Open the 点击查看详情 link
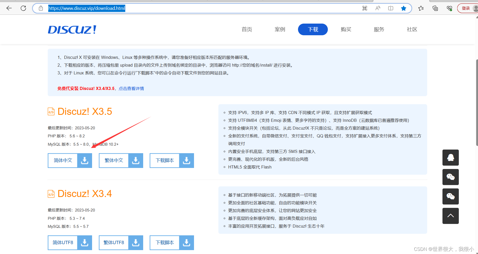The image size is (478, 254). coord(131,88)
